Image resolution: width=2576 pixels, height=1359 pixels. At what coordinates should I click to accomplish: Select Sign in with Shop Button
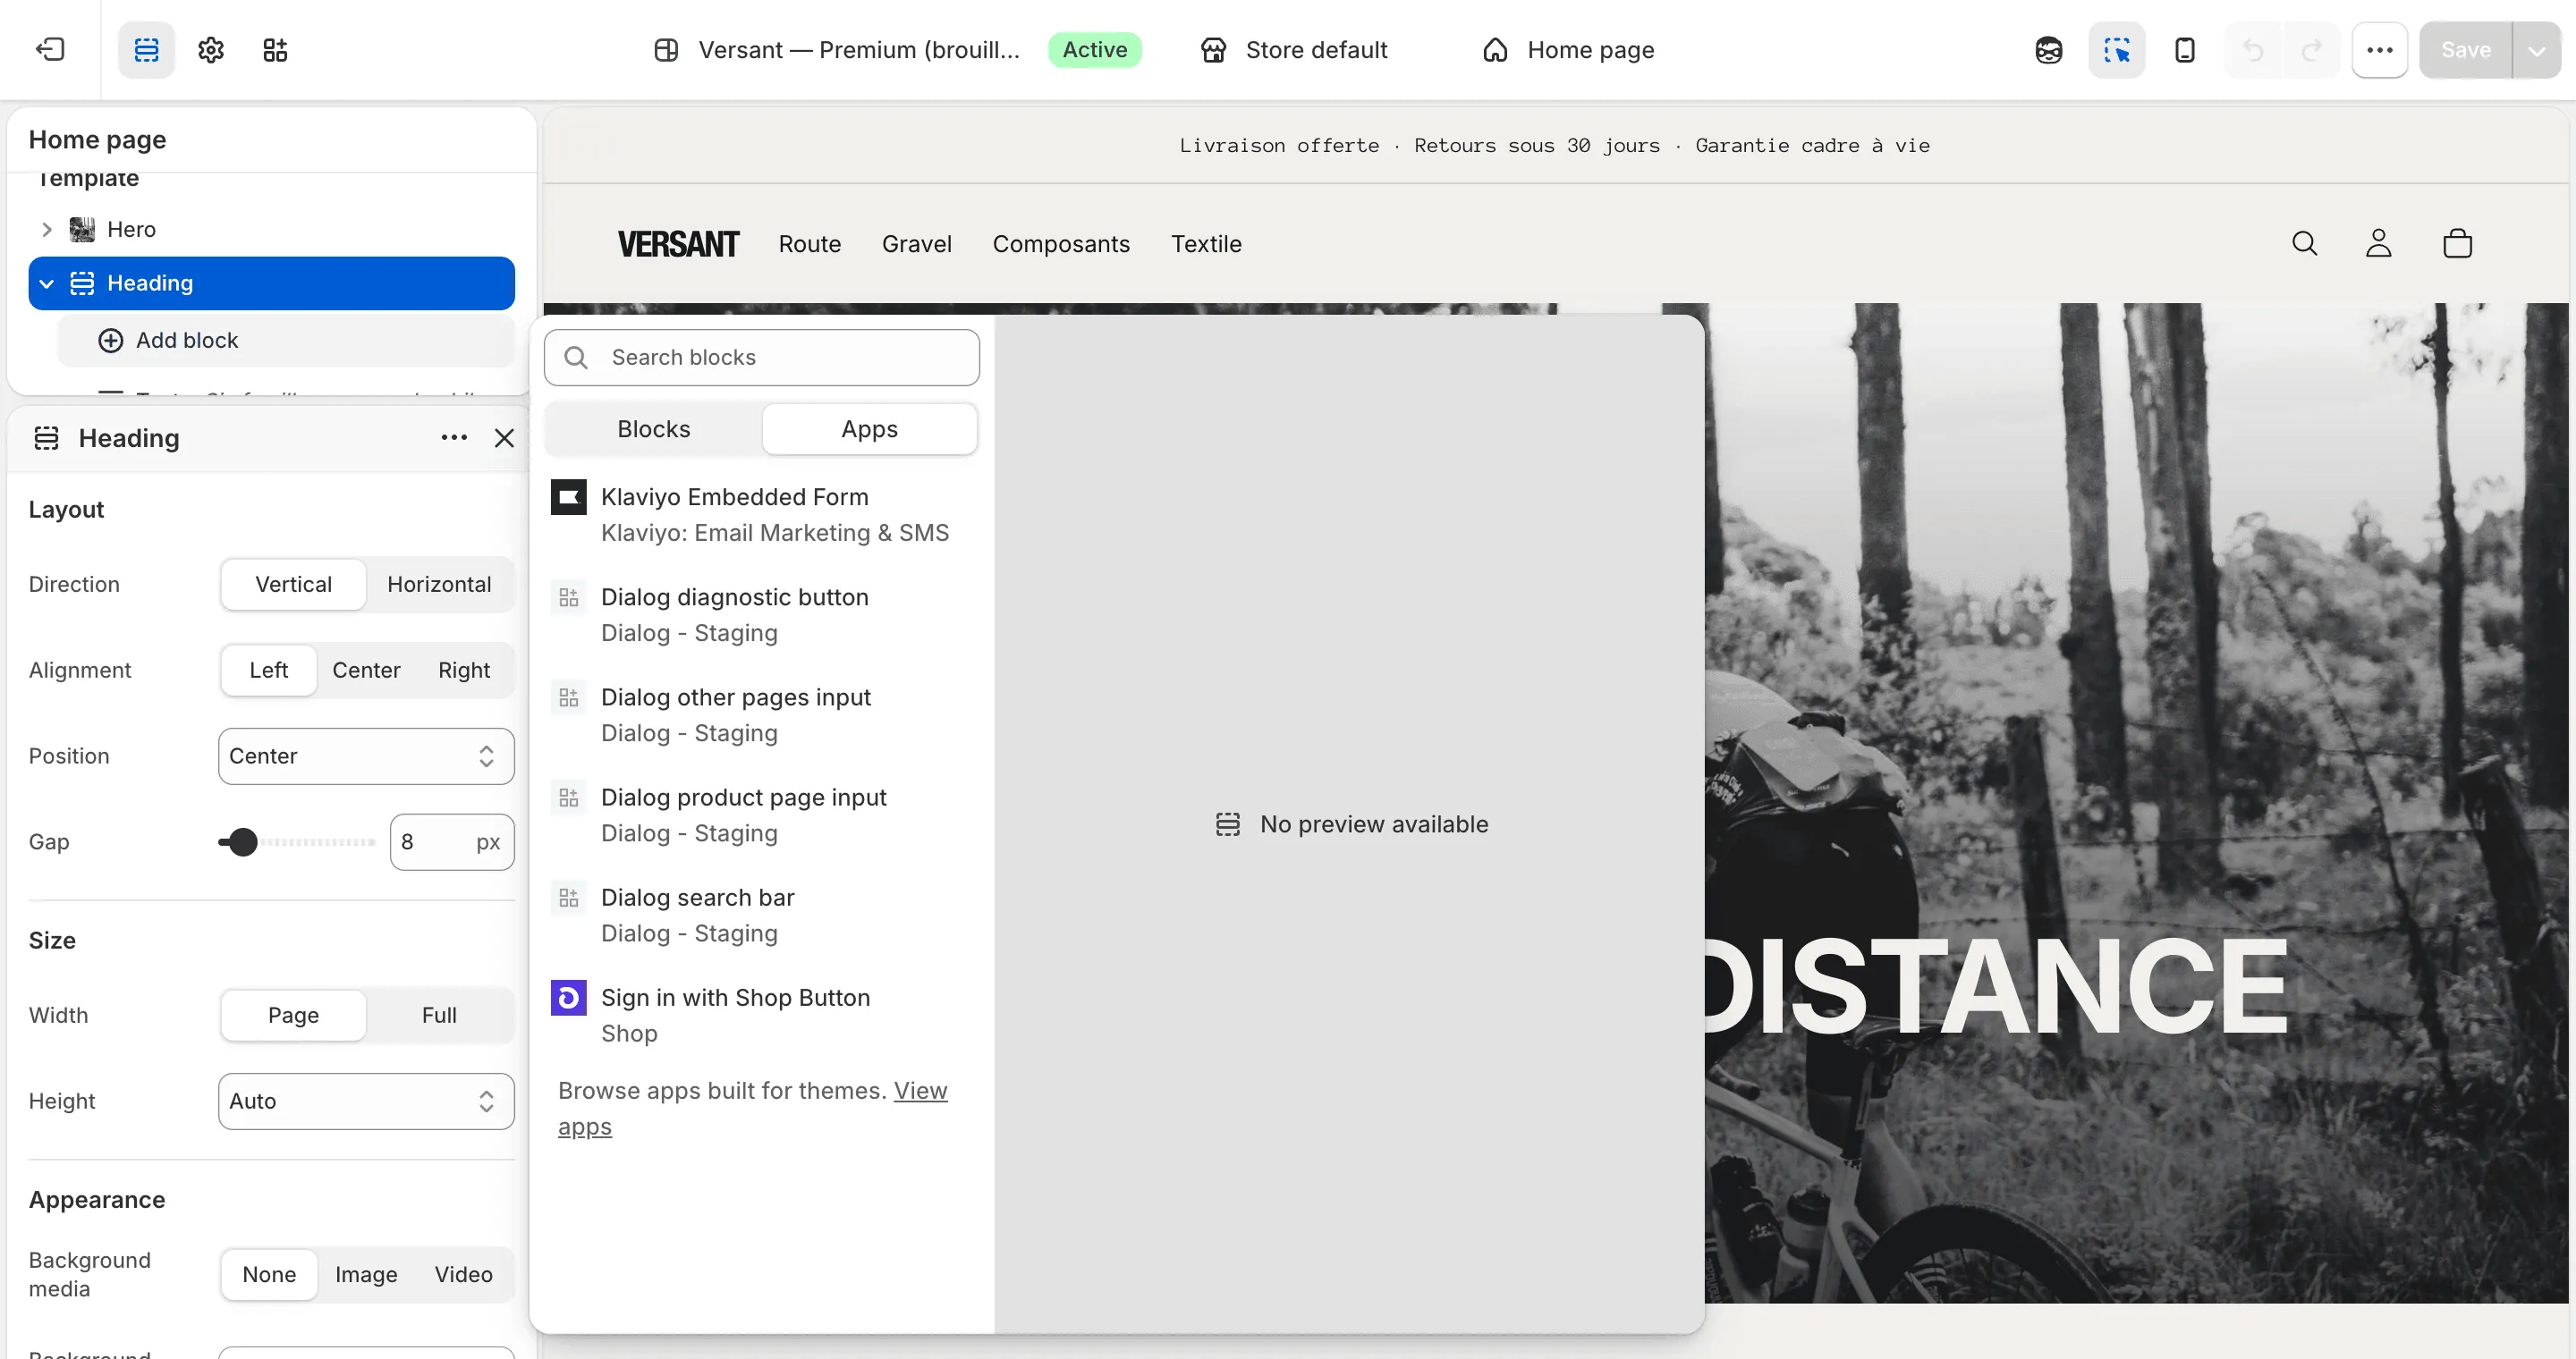(762, 1016)
